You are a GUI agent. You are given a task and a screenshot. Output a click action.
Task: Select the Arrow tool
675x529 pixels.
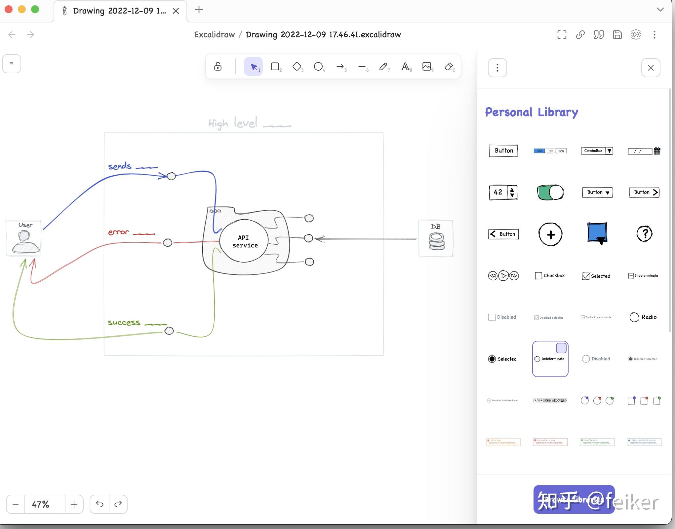coord(340,67)
